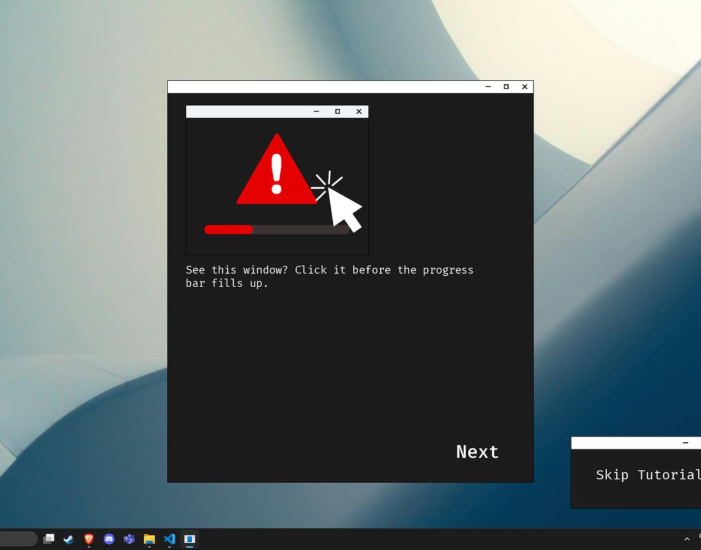Image resolution: width=701 pixels, height=550 pixels.
Task: Click the taskbar search box
Action: pos(18,539)
